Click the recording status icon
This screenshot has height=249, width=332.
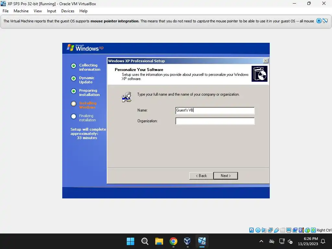coord(295,230)
